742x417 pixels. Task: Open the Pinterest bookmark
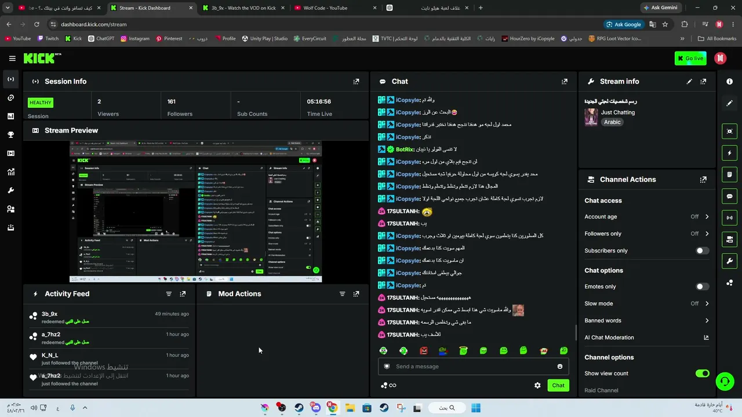pos(169,39)
